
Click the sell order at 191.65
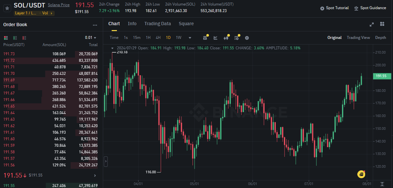click(50, 106)
